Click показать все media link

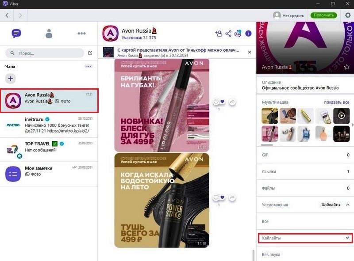(337, 102)
